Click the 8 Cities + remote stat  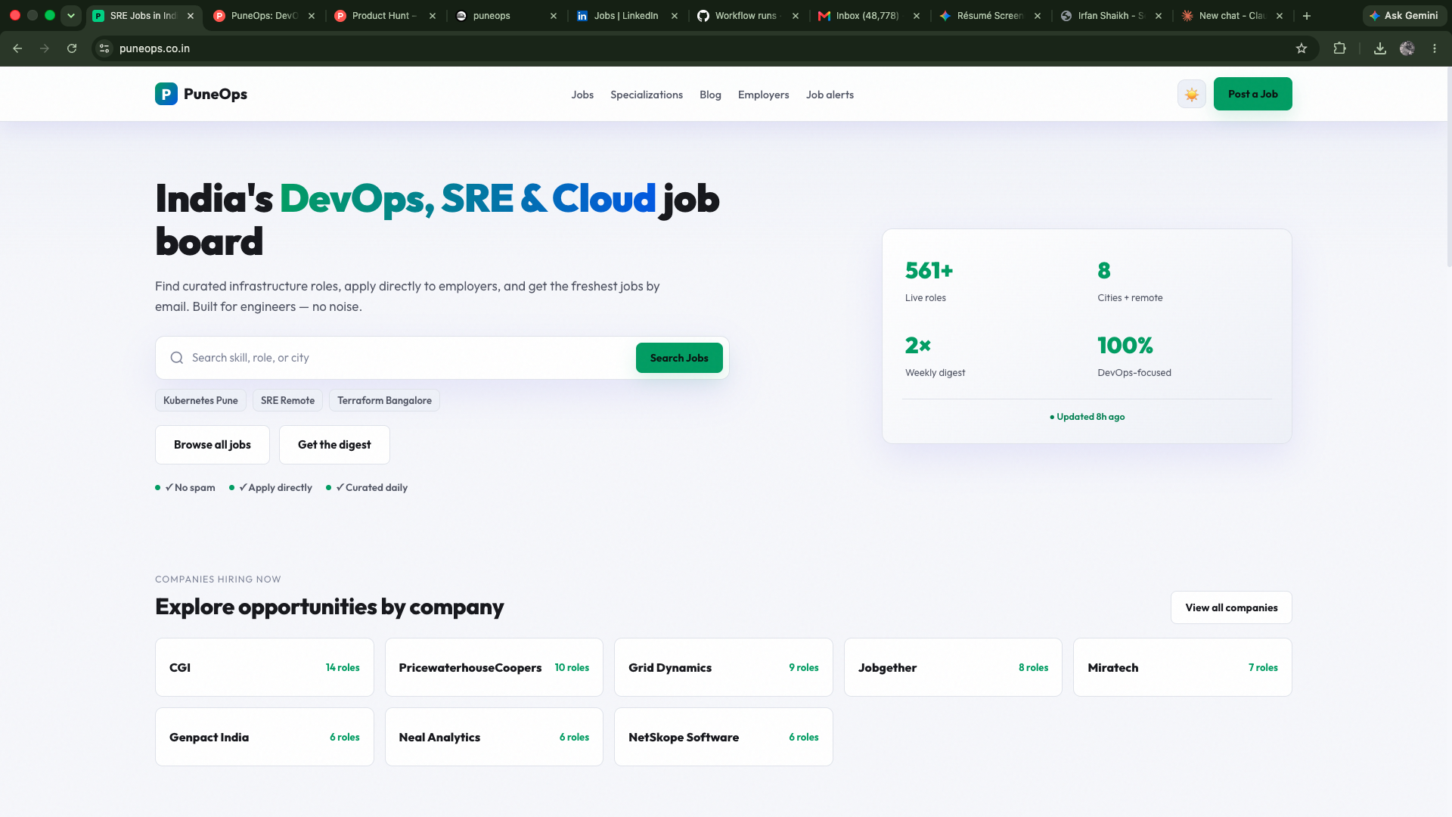point(1130,281)
